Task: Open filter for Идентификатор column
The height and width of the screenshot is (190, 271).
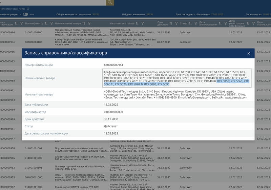Action: pyautogui.click(x=52, y=23)
